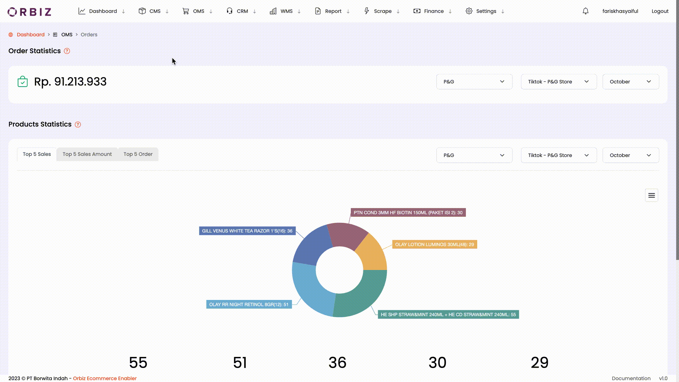The width and height of the screenshot is (679, 382).
Task: Click the Report document icon
Action: (x=318, y=11)
